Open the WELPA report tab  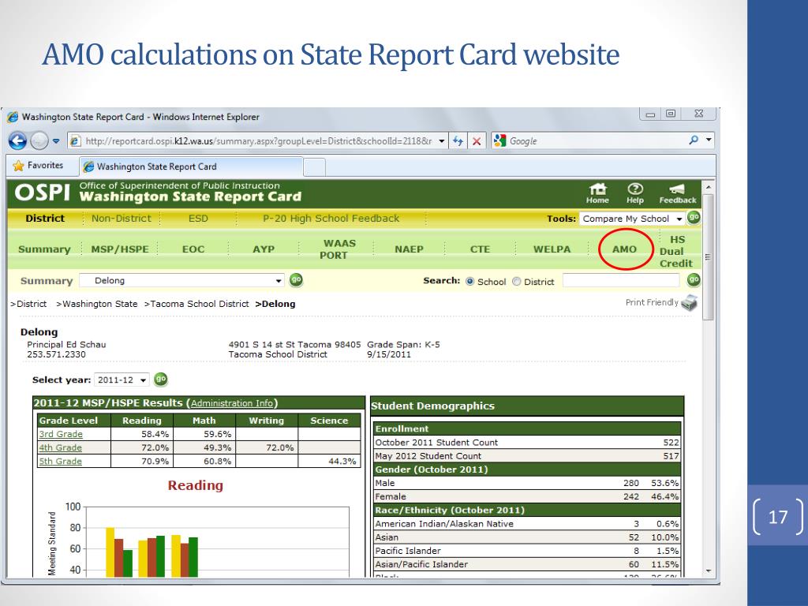pyautogui.click(x=552, y=249)
